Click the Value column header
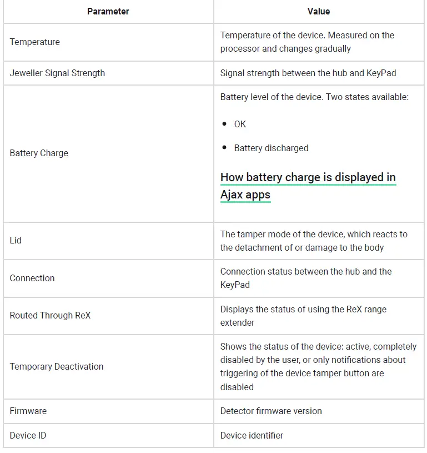427x453 pixels. tap(318, 11)
